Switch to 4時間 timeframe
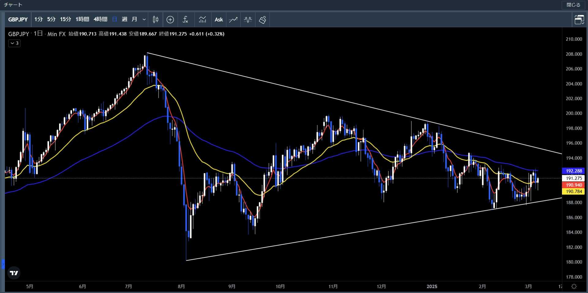The height and width of the screenshot is (293, 588). pos(100,19)
